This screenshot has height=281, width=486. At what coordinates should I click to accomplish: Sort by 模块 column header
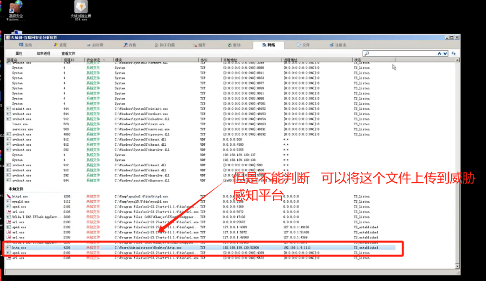tap(156, 60)
